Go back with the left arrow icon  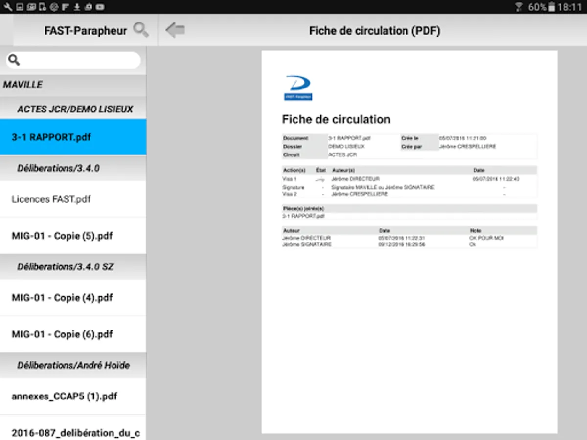pos(175,30)
